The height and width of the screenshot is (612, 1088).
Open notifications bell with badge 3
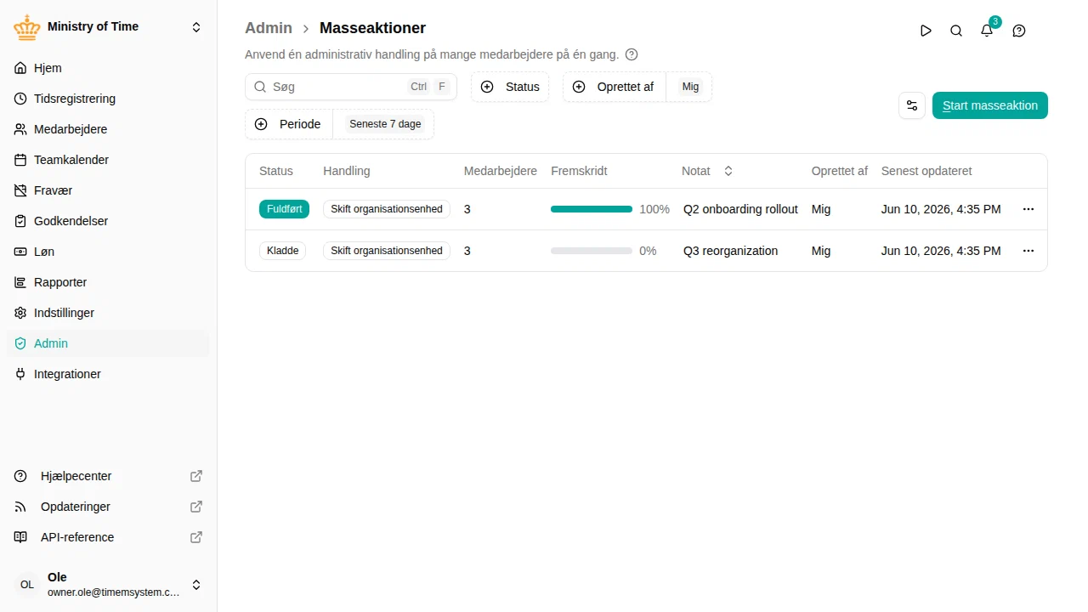(987, 31)
